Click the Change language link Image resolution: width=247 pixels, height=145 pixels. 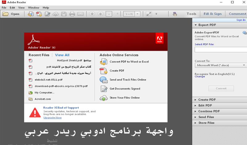click(x=200, y=77)
